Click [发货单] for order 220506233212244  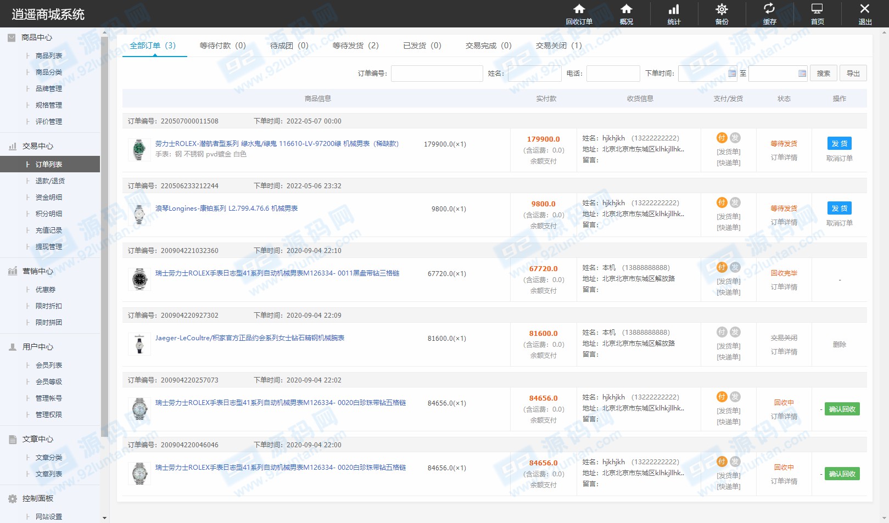(x=728, y=217)
